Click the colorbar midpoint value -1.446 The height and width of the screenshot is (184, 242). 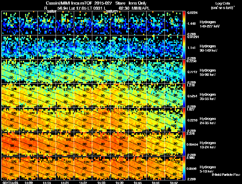[191, 24]
